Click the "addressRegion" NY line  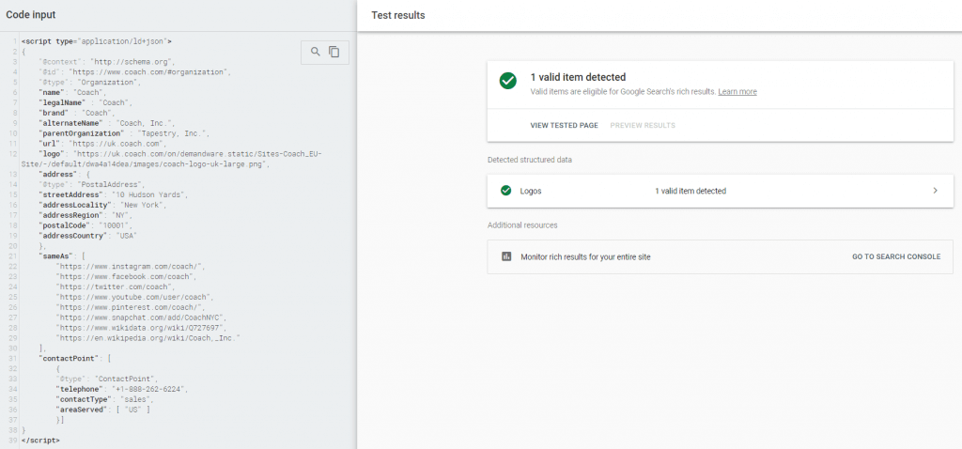pyautogui.click(x=85, y=215)
